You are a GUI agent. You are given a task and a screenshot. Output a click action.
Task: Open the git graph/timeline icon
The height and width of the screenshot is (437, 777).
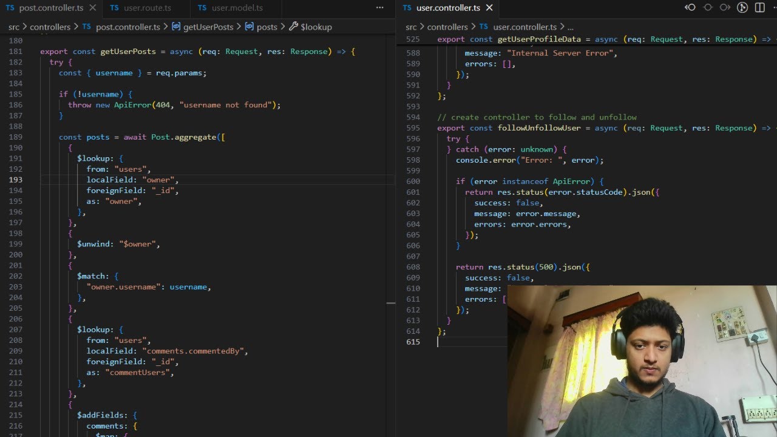coord(742,8)
